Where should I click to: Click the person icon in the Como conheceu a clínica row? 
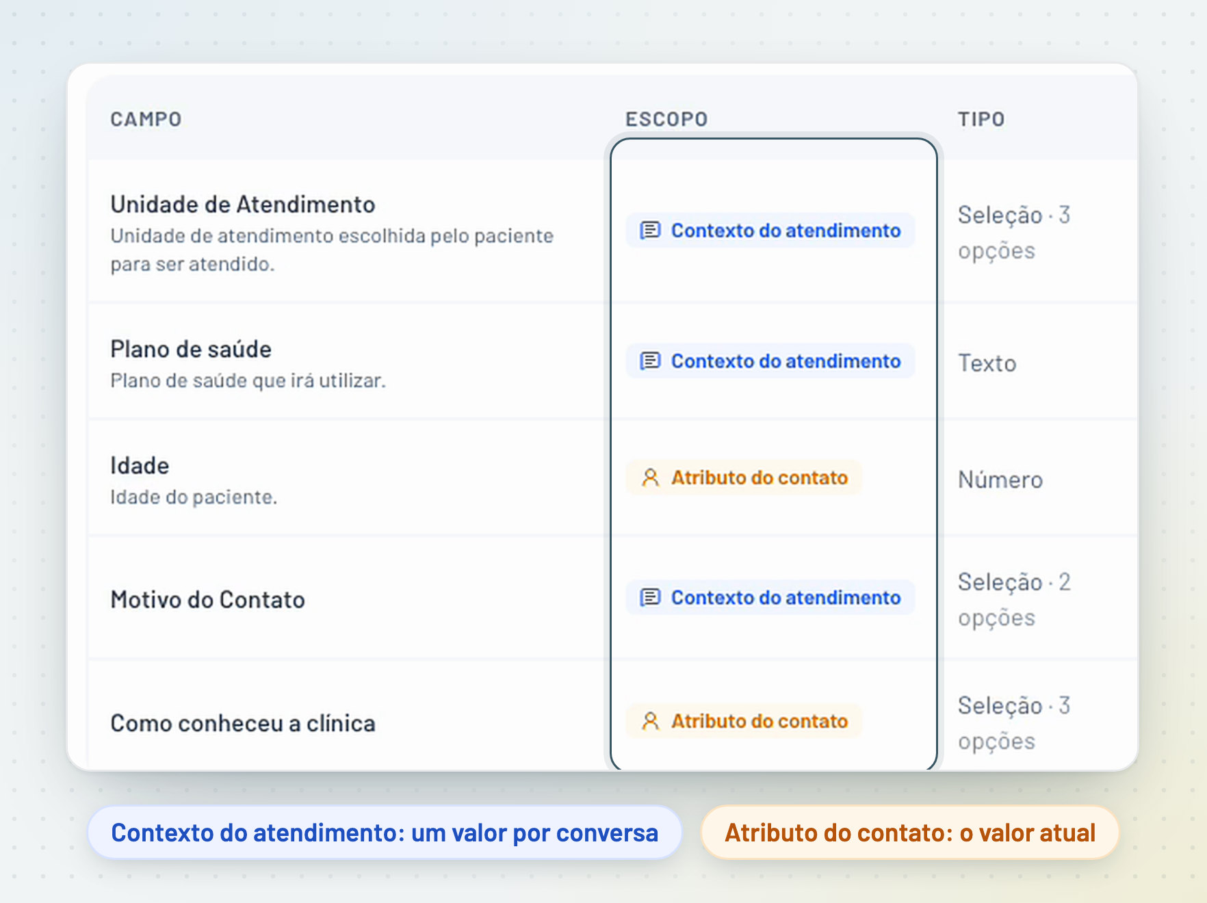[x=651, y=721]
